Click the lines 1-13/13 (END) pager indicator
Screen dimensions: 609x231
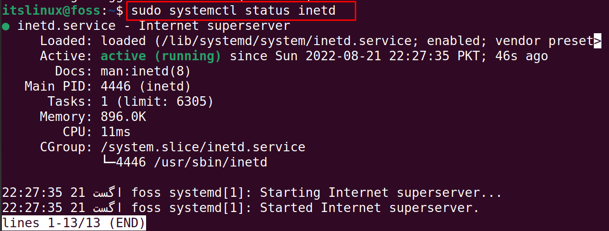(74, 223)
